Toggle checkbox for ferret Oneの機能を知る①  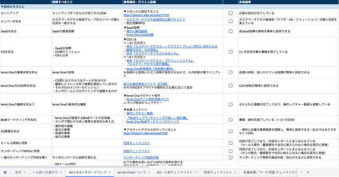click(231, 105)
